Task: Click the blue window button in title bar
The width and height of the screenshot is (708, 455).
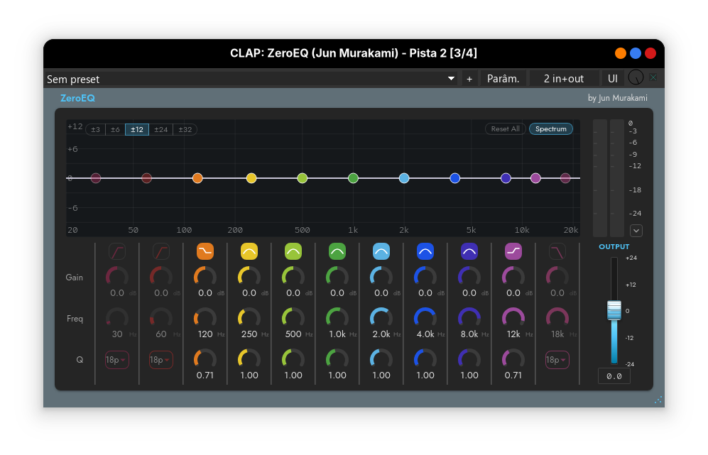Action: (x=636, y=53)
